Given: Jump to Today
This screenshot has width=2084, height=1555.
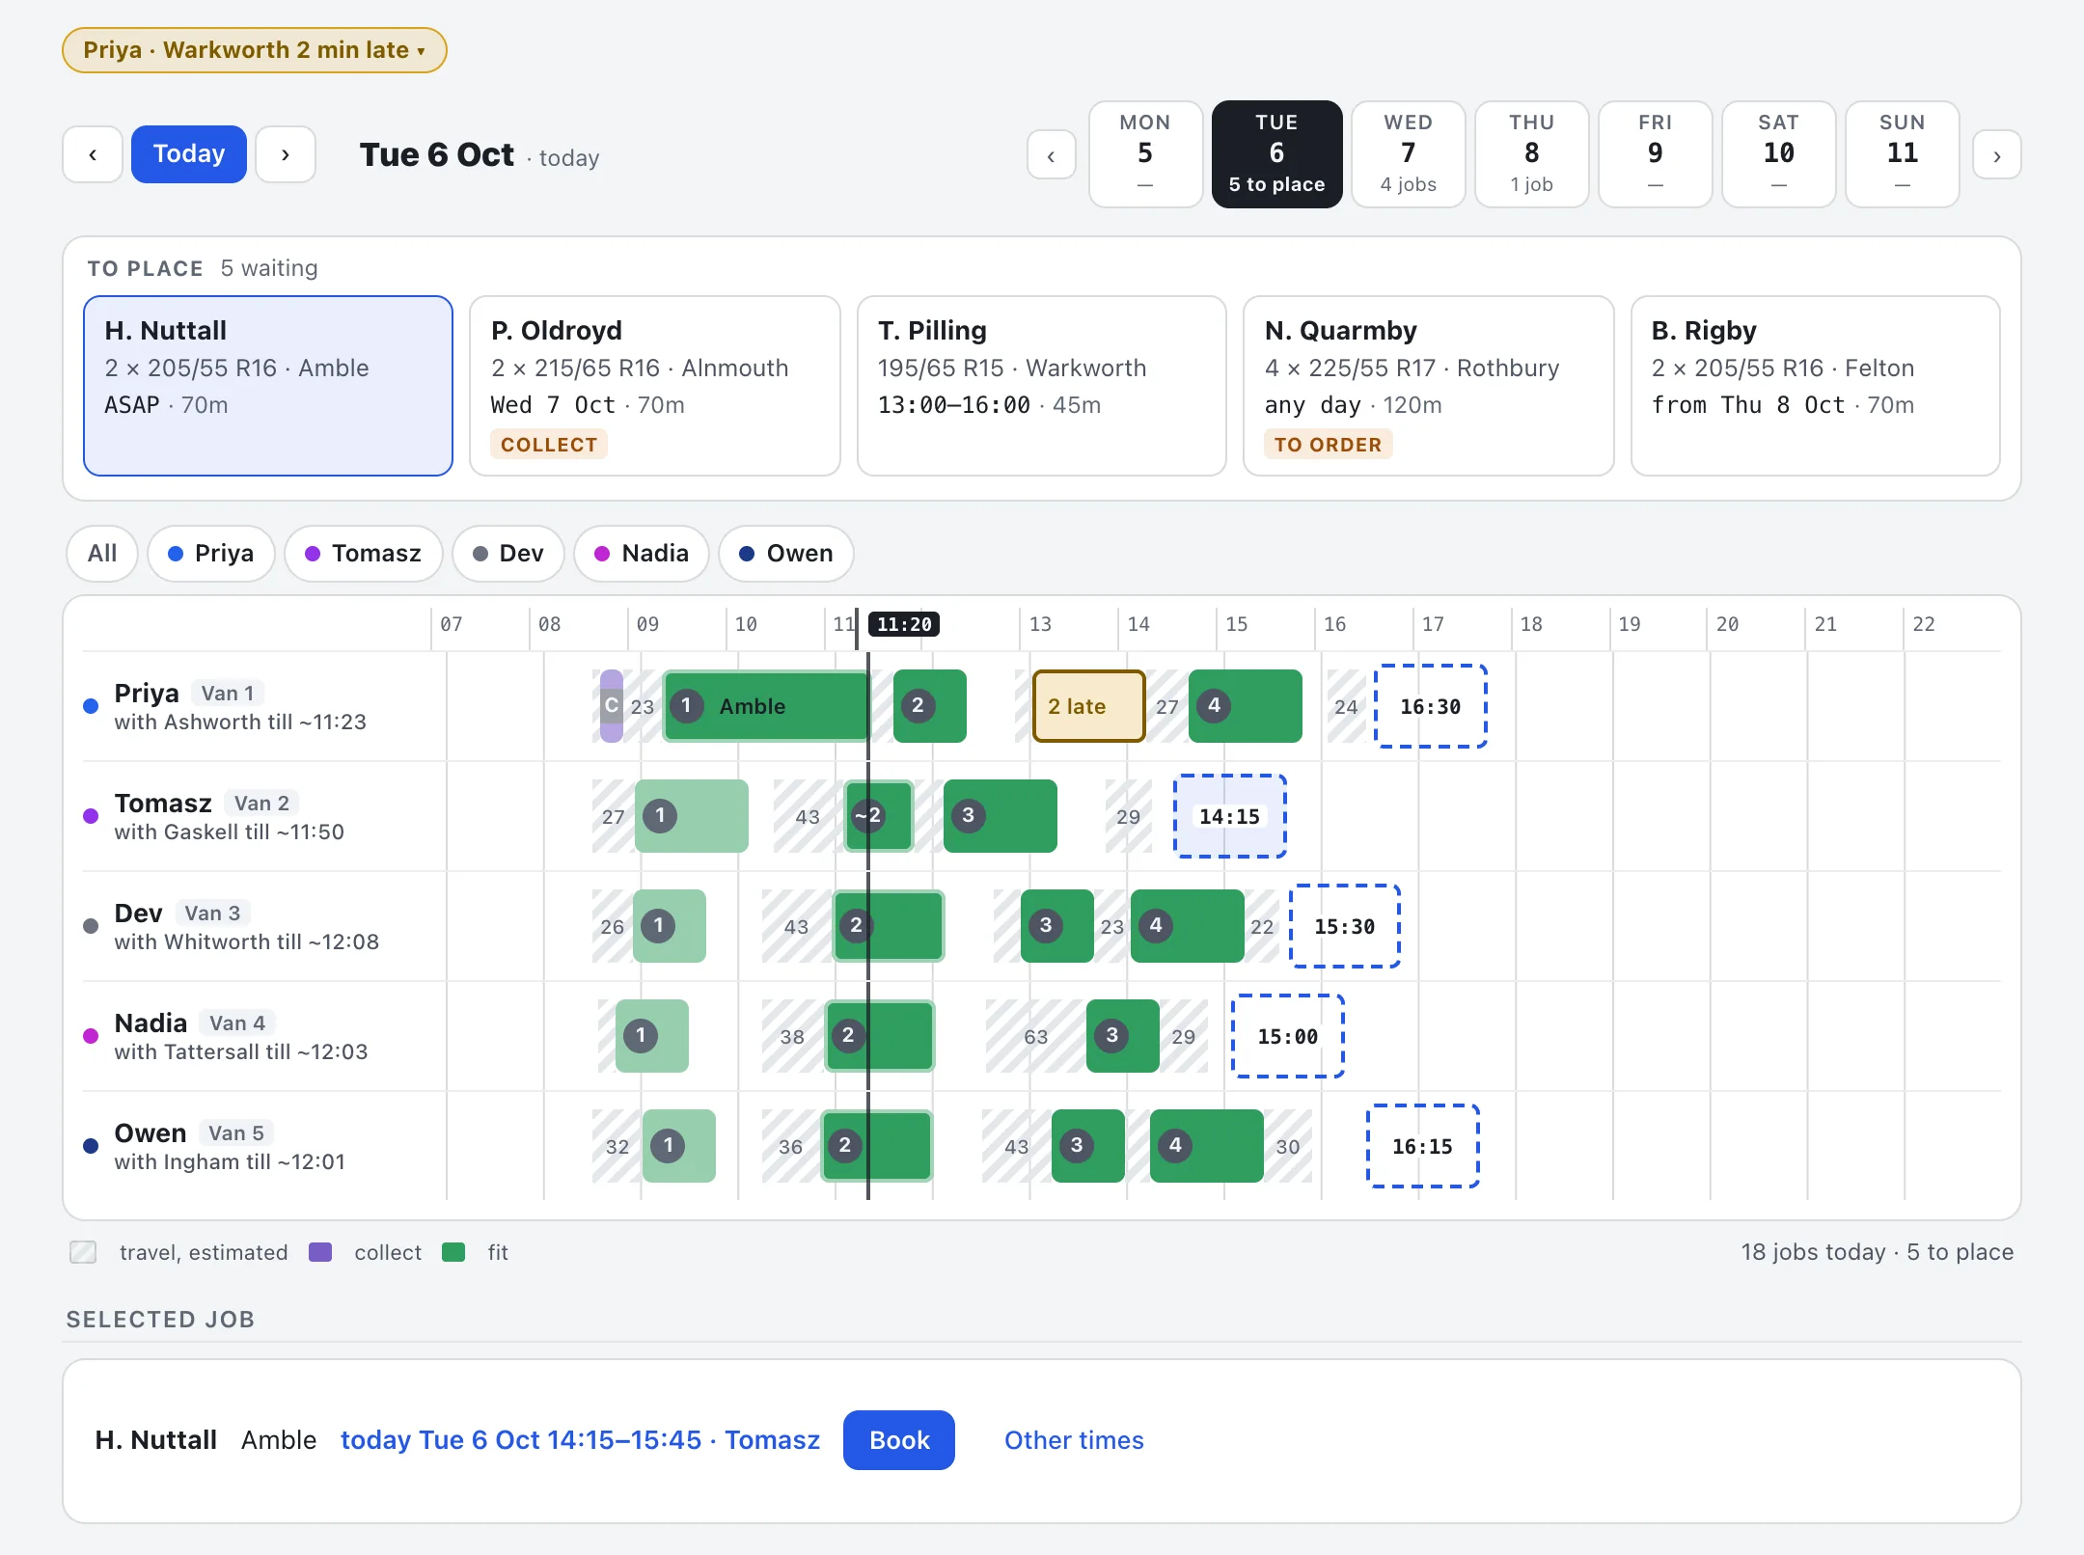Looking at the screenshot, I should click(189, 154).
